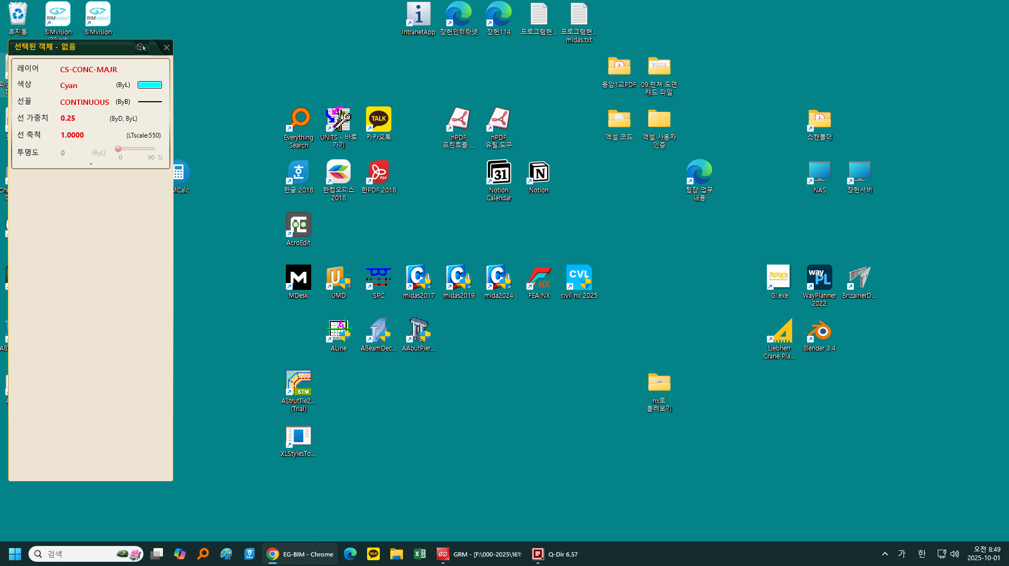Click the object-pick cube icon in the 선택된 객체 panel header

pyautogui.click(x=141, y=47)
